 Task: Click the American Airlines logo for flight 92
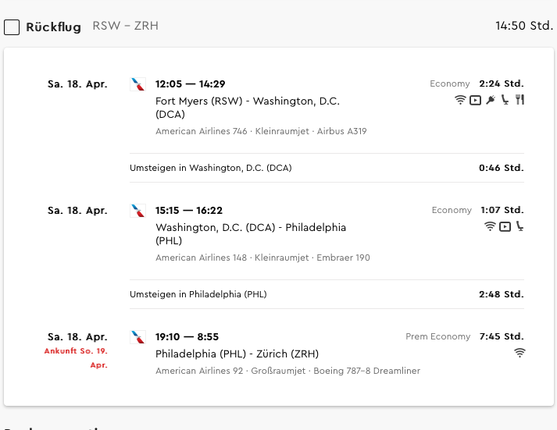[137, 337]
